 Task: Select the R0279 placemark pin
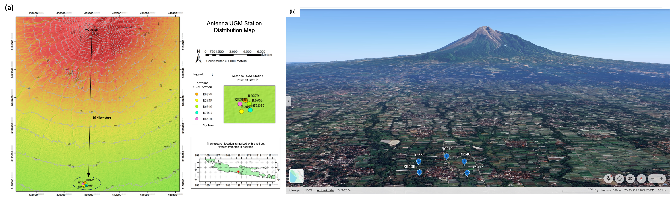(x=447, y=156)
